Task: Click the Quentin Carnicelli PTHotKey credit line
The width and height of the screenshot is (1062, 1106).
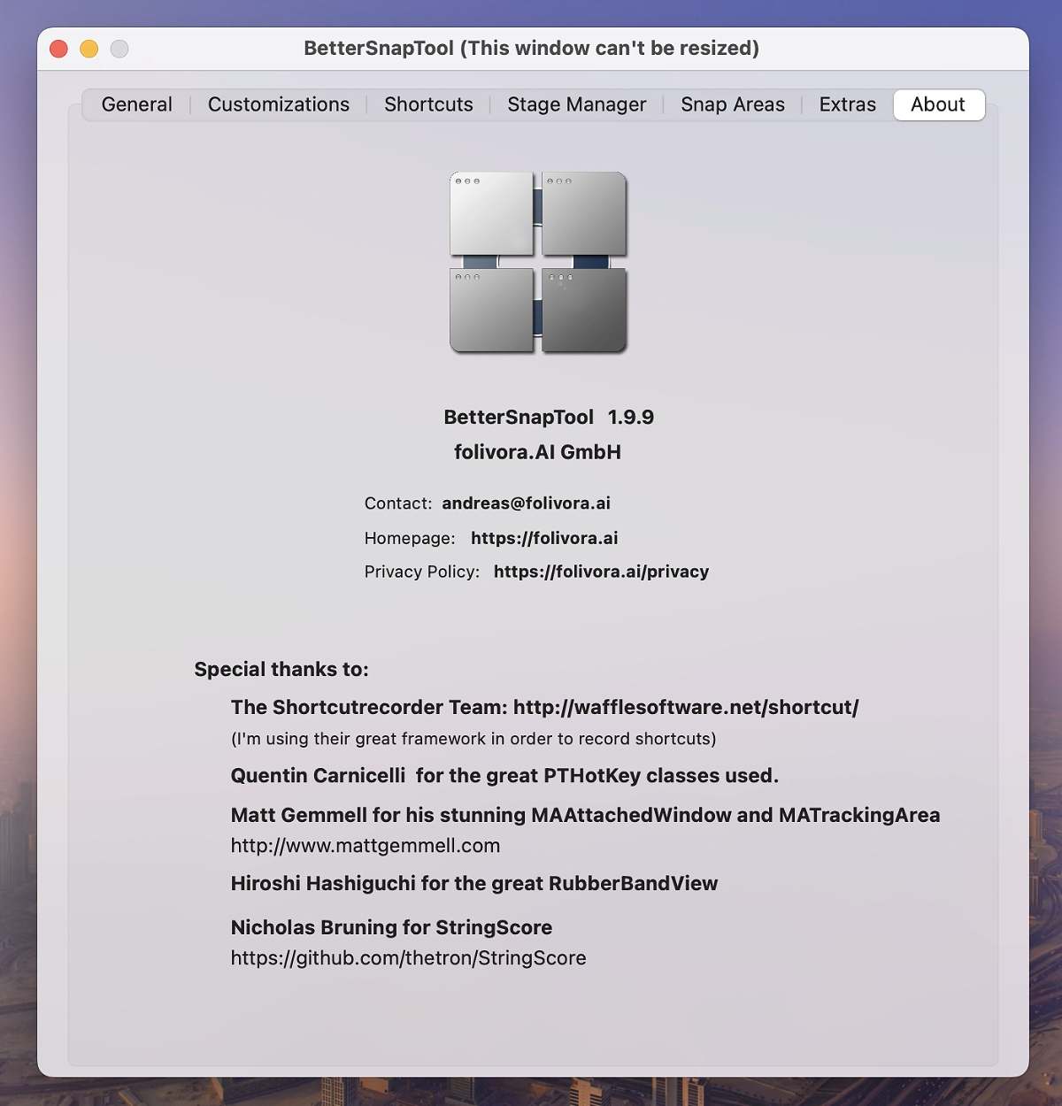Action: click(505, 776)
